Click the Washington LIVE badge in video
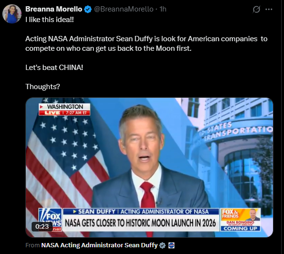 pyautogui.click(x=65, y=109)
